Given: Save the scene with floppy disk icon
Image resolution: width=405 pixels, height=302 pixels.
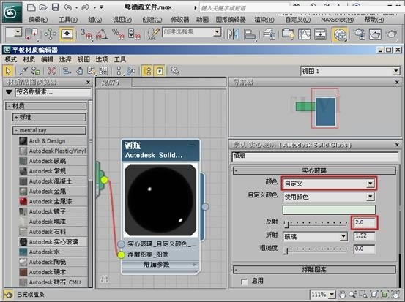Looking at the screenshot, I should click(x=56, y=7).
